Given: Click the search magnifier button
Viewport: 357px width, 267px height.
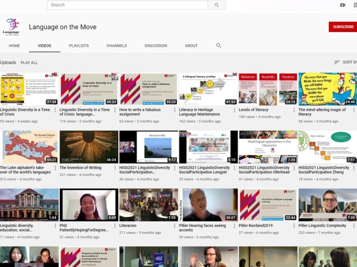Looking at the screenshot, I should tap(216, 5).
